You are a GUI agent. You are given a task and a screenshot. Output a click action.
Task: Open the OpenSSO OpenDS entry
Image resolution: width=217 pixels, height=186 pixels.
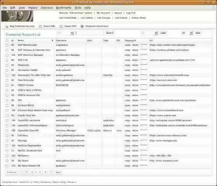(28, 131)
